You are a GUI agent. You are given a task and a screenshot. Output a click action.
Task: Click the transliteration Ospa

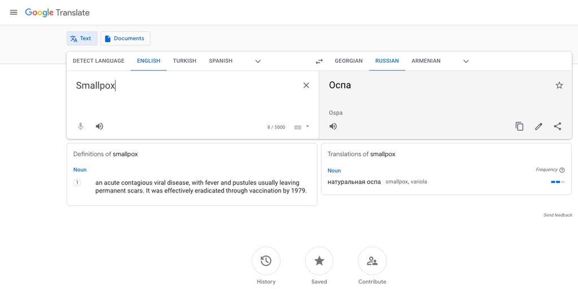(336, 113)
